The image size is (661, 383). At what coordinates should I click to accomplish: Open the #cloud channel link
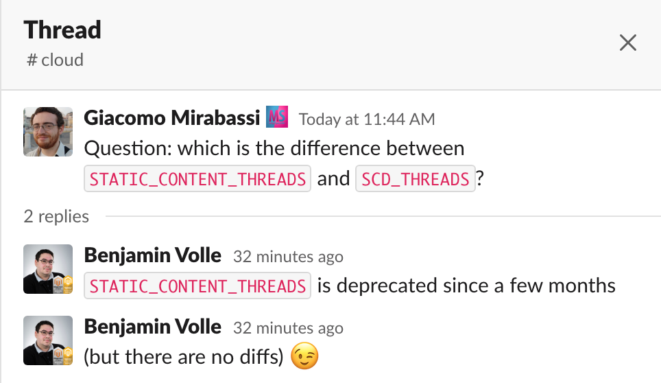coord(56,60)
